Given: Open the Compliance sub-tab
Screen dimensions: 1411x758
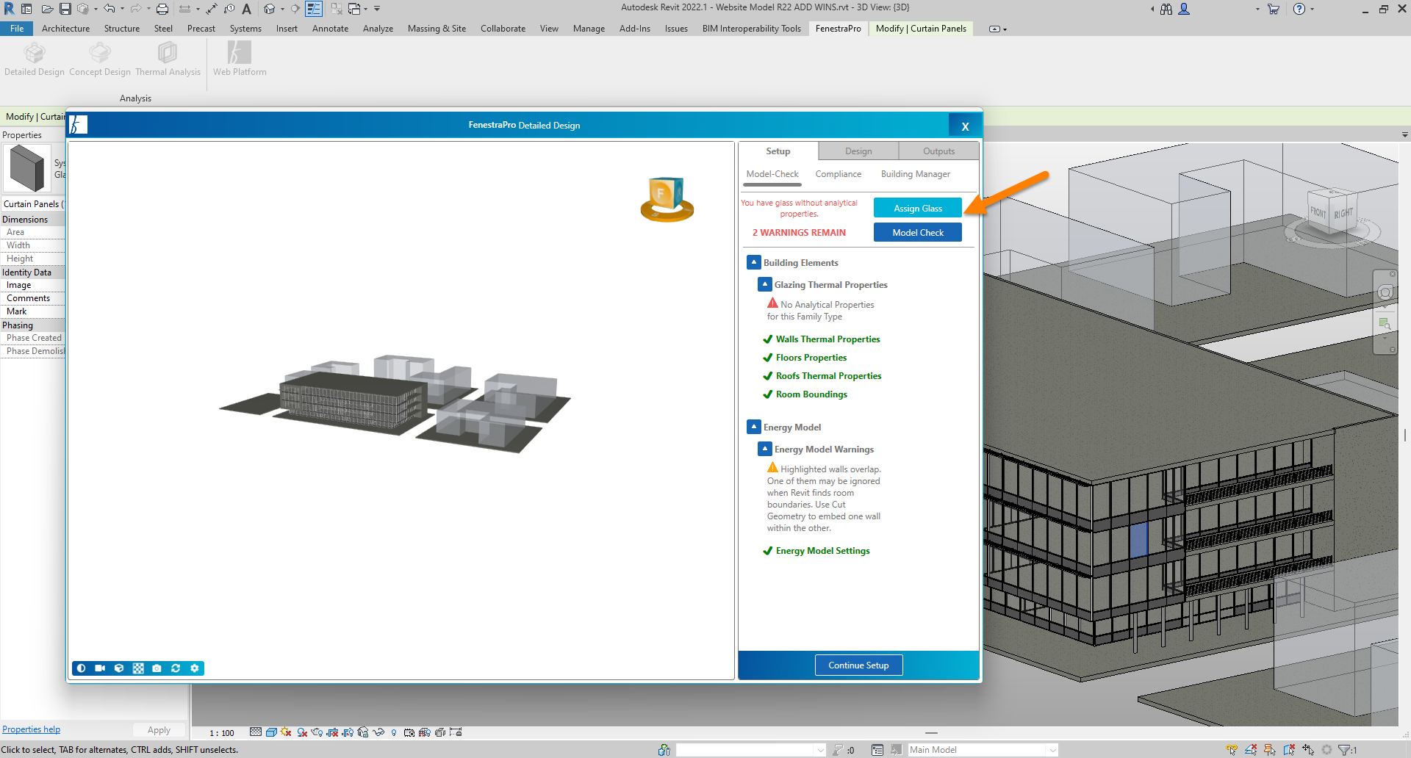Looking at the screenshot, I should (x=838, y=174).
